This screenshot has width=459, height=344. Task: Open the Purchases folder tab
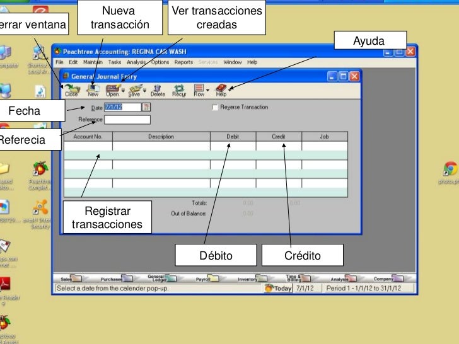117,278
